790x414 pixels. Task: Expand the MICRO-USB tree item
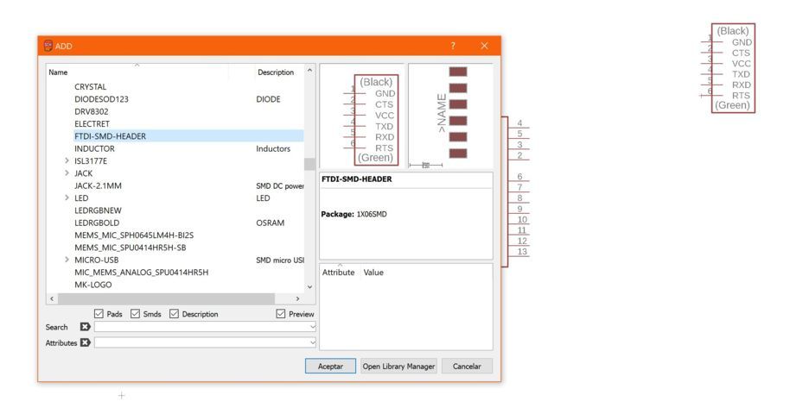pyautogui.click(x=67, y=260)
